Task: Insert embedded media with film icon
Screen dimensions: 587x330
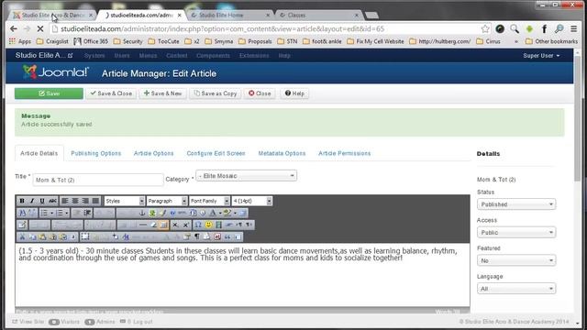Action: tap(219, 225)
